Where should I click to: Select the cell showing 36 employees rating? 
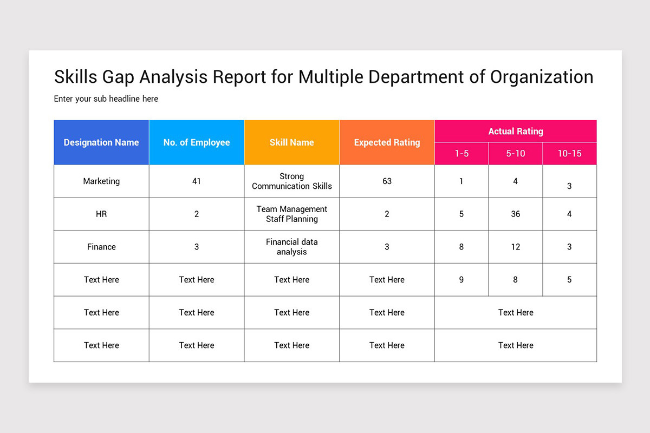pyautogui.click(x=515, y=214)
